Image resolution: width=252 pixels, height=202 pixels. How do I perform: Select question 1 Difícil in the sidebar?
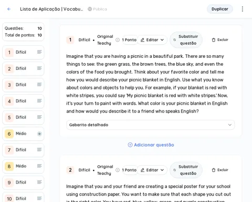coord(23,52)
